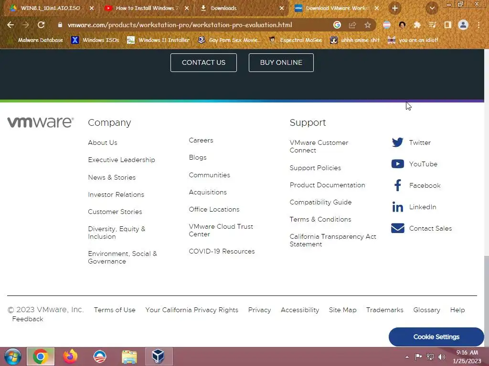Open the Windows Start button

13,356
